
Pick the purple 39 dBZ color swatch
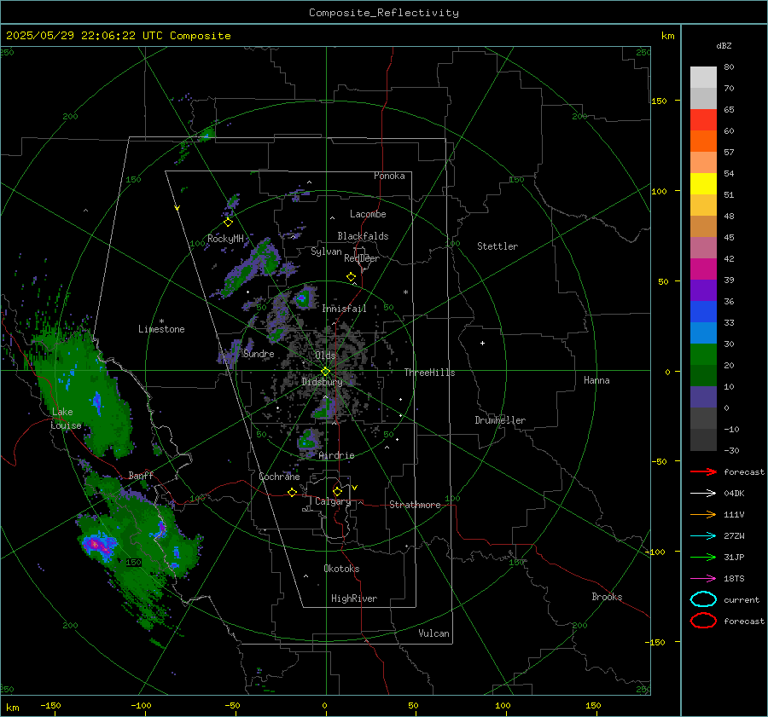click(x=703, y=290)
